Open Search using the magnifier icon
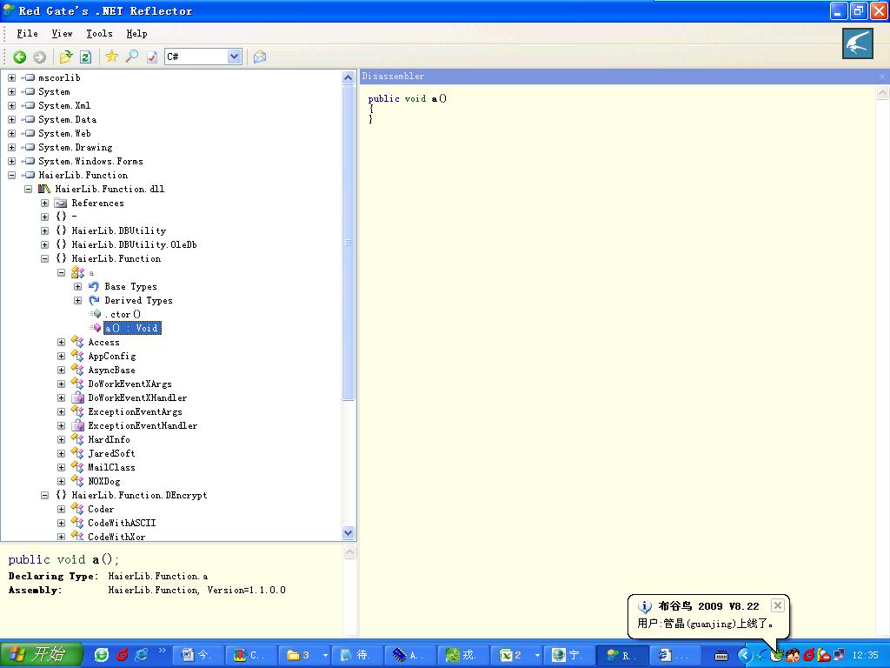 [x=132, y=57]
